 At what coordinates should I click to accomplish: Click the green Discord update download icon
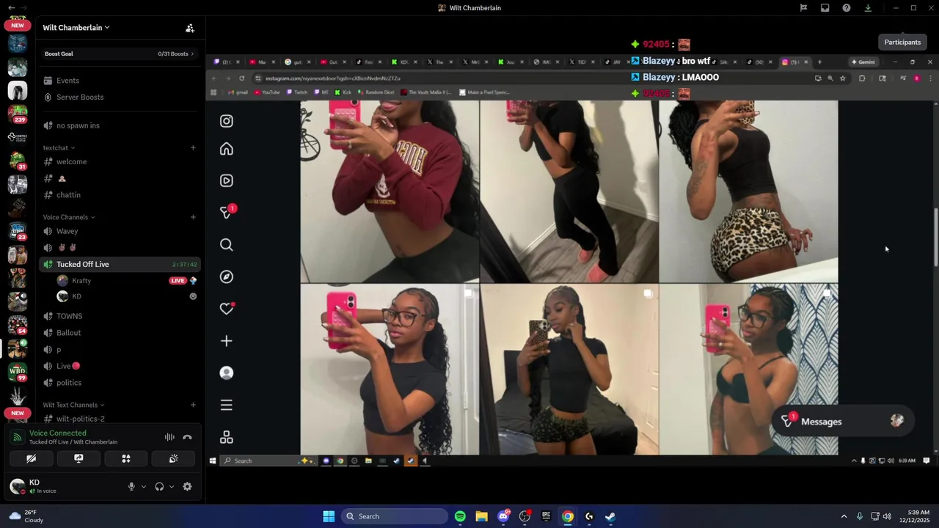[x=868, y=8]
